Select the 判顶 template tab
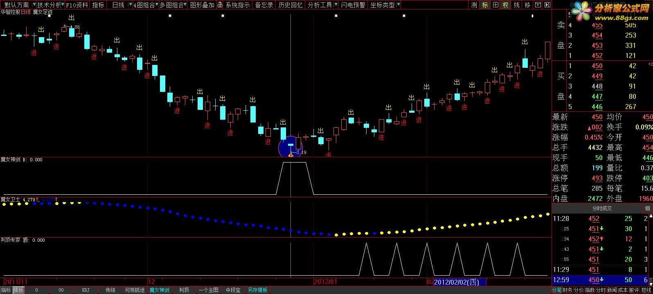This screenshot has height=294, width=653. coord(184,290)
